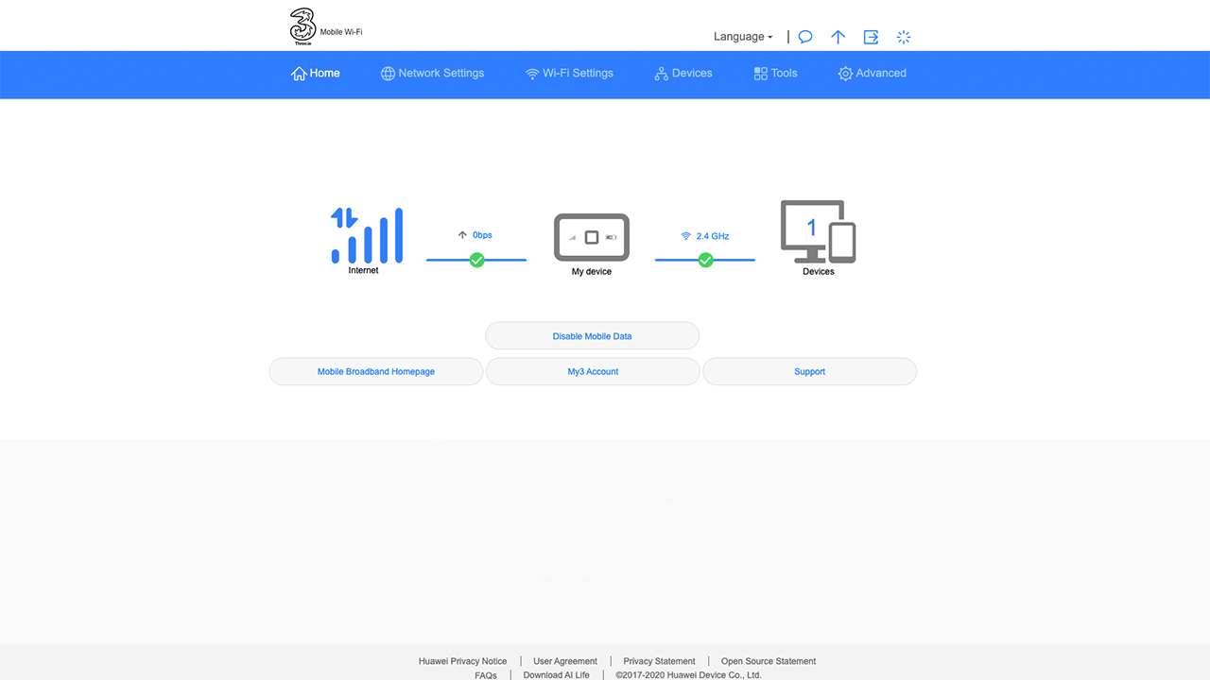Open the SMS messages speech bubble icon
The image size is (1210, 680).
coord(805,37)
